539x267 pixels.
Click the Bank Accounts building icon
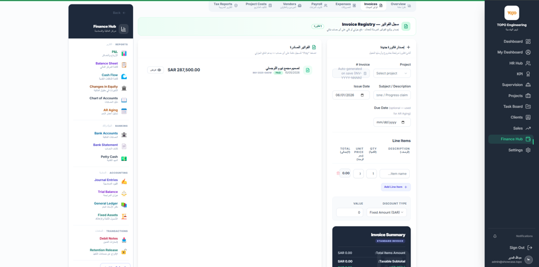pos(124,135)
